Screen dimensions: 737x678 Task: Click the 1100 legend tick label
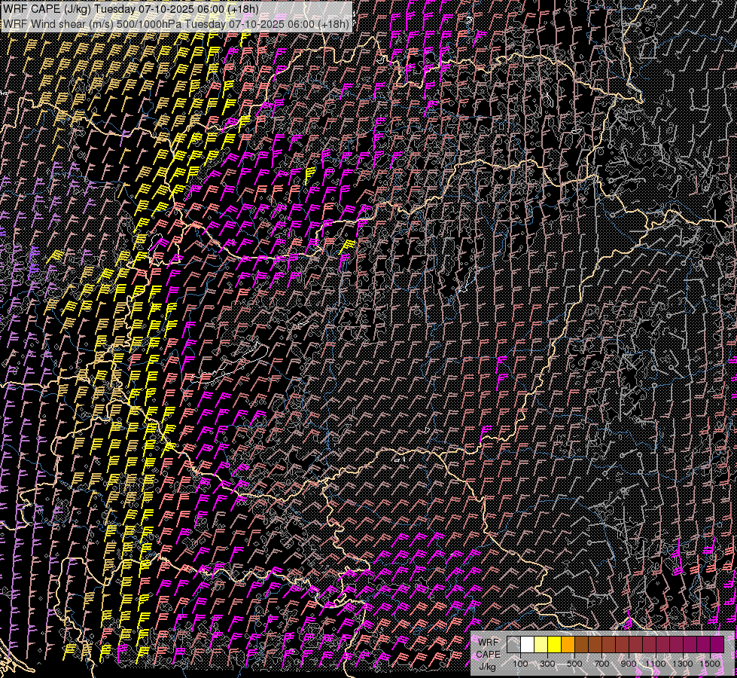[656, 664]
